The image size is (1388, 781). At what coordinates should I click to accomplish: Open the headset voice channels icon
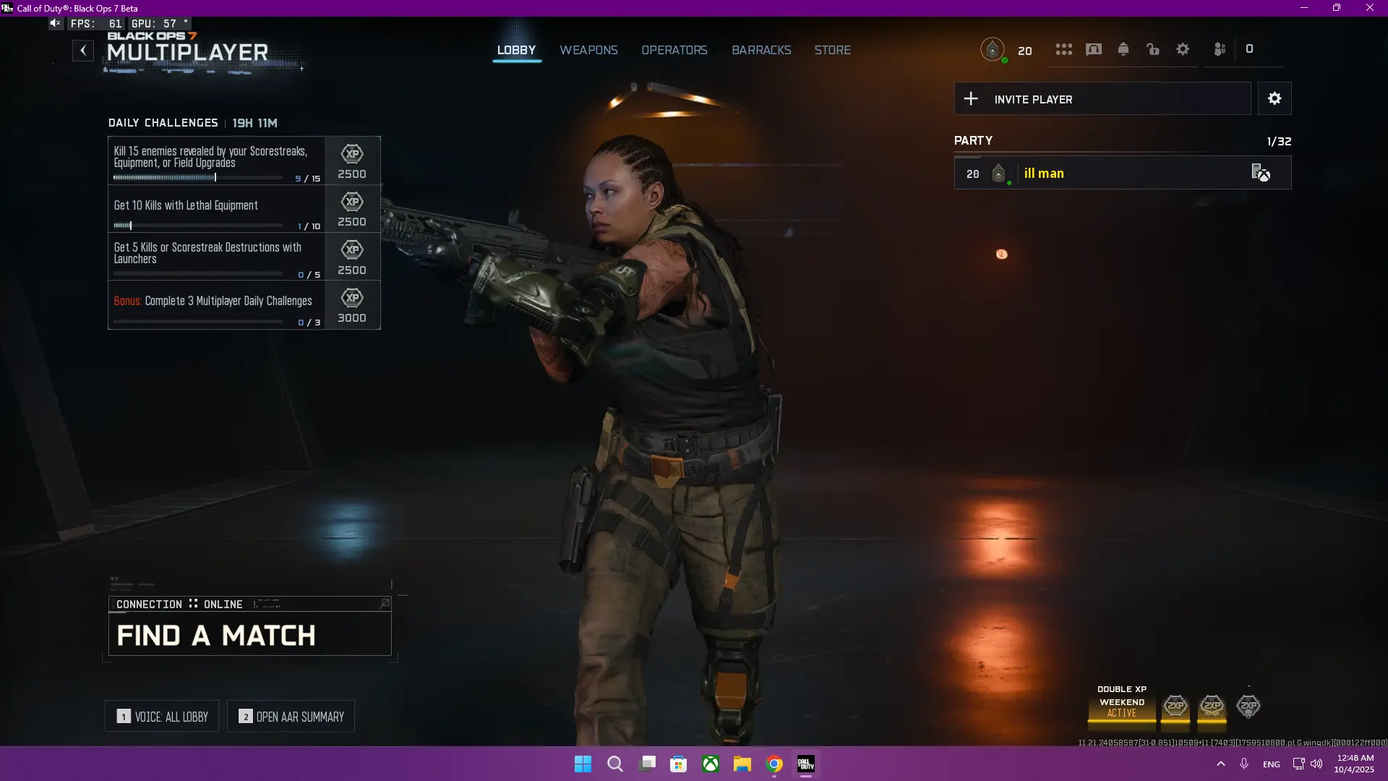pyautogui.click(x=1094, y=49)
